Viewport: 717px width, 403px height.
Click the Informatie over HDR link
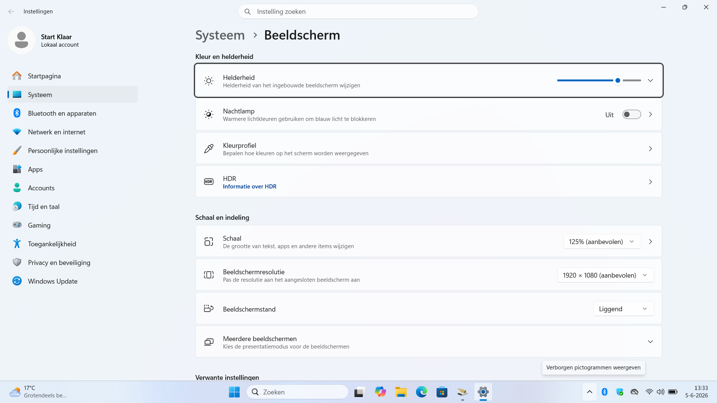(249, 187)
